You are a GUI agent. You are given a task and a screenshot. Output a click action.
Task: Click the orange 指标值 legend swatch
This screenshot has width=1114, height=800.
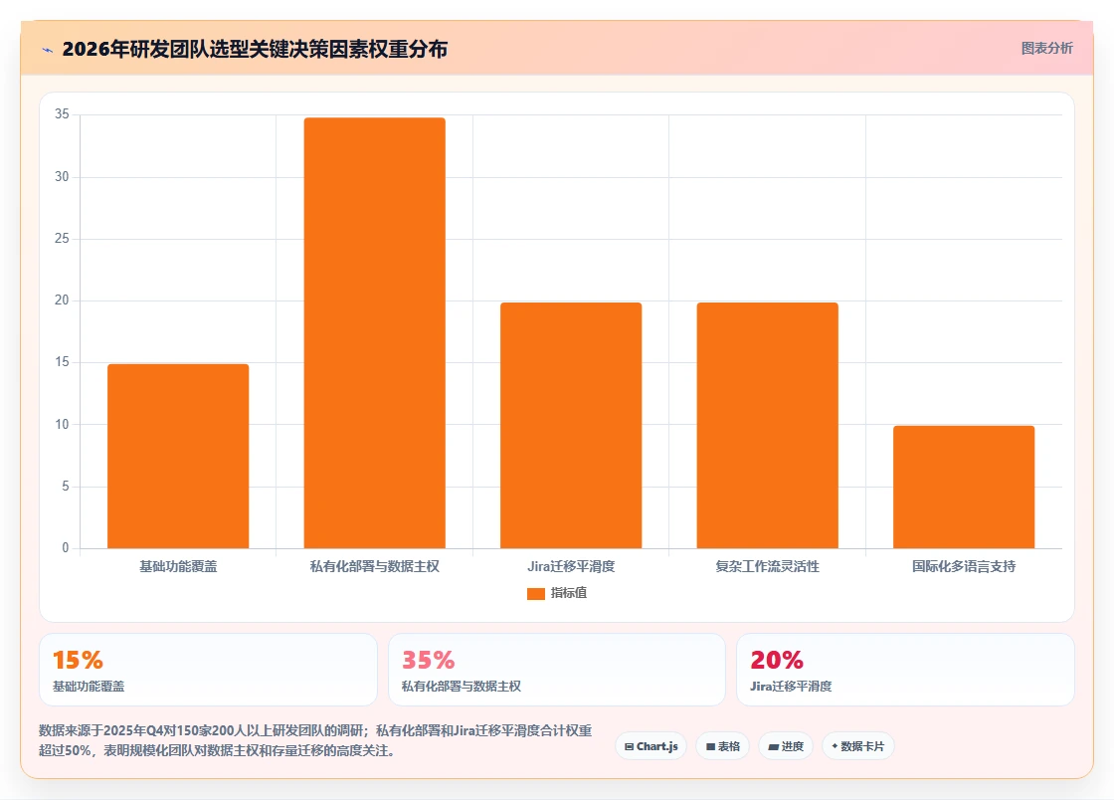click(x=536, y=594)
